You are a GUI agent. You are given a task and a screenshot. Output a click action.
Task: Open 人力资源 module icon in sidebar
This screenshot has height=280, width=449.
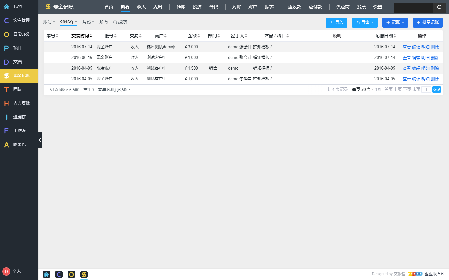[x=6, y=103]
